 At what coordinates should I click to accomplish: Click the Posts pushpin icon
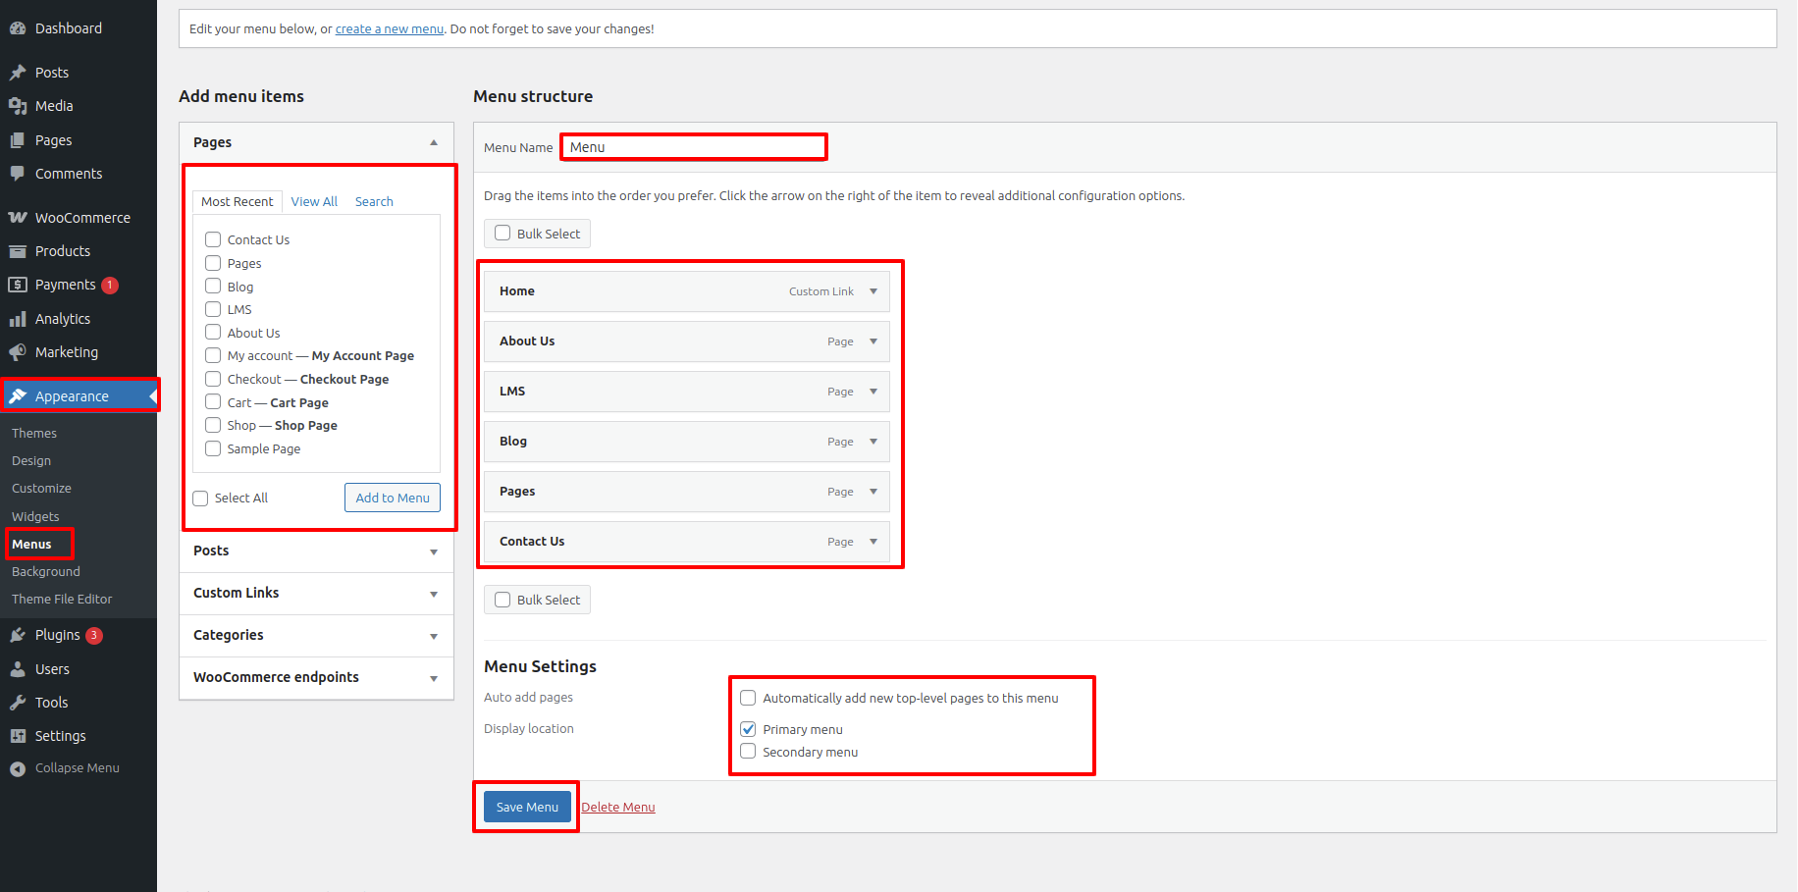pyautogui.click(x=18, y=73)
